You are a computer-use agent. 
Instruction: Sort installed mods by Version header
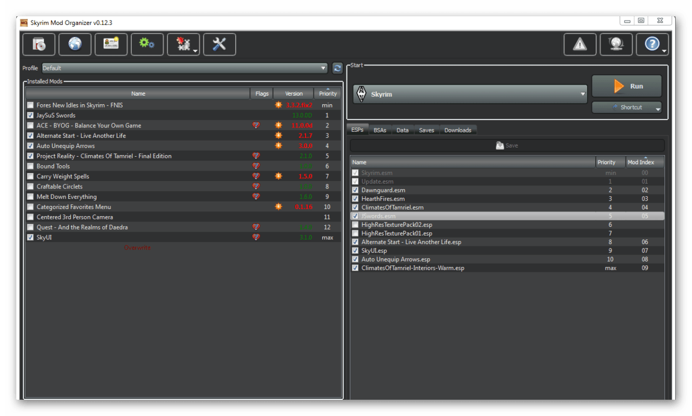[294, 93]
